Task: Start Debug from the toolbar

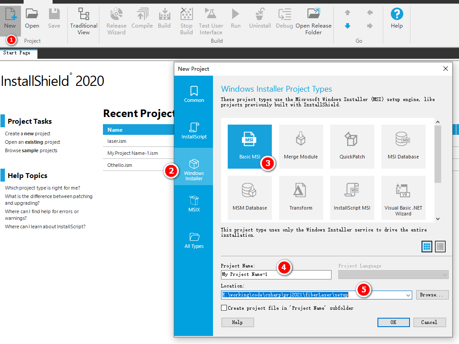Action: (x=284, y=18)
